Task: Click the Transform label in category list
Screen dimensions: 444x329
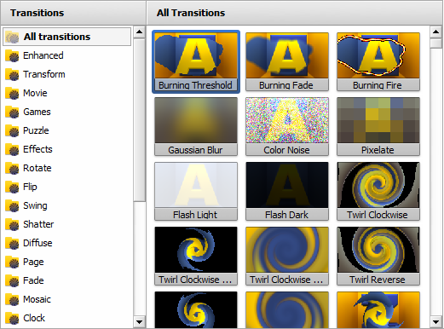Action: point(44,74)
